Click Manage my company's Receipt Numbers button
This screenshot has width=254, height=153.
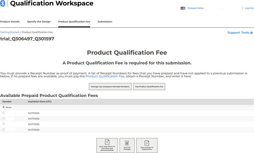click(x=110, y=87)
